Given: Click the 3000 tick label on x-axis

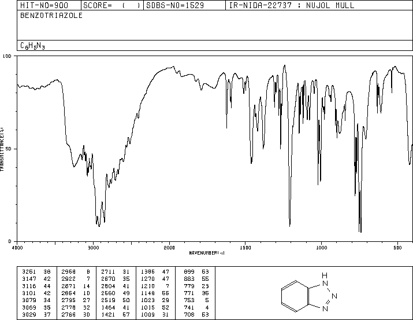Looking at the screenshot, I should click(x=93, y=248).
